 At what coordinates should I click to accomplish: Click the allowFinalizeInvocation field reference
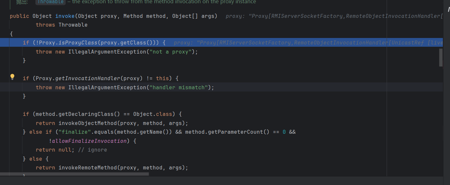(89, 141)
